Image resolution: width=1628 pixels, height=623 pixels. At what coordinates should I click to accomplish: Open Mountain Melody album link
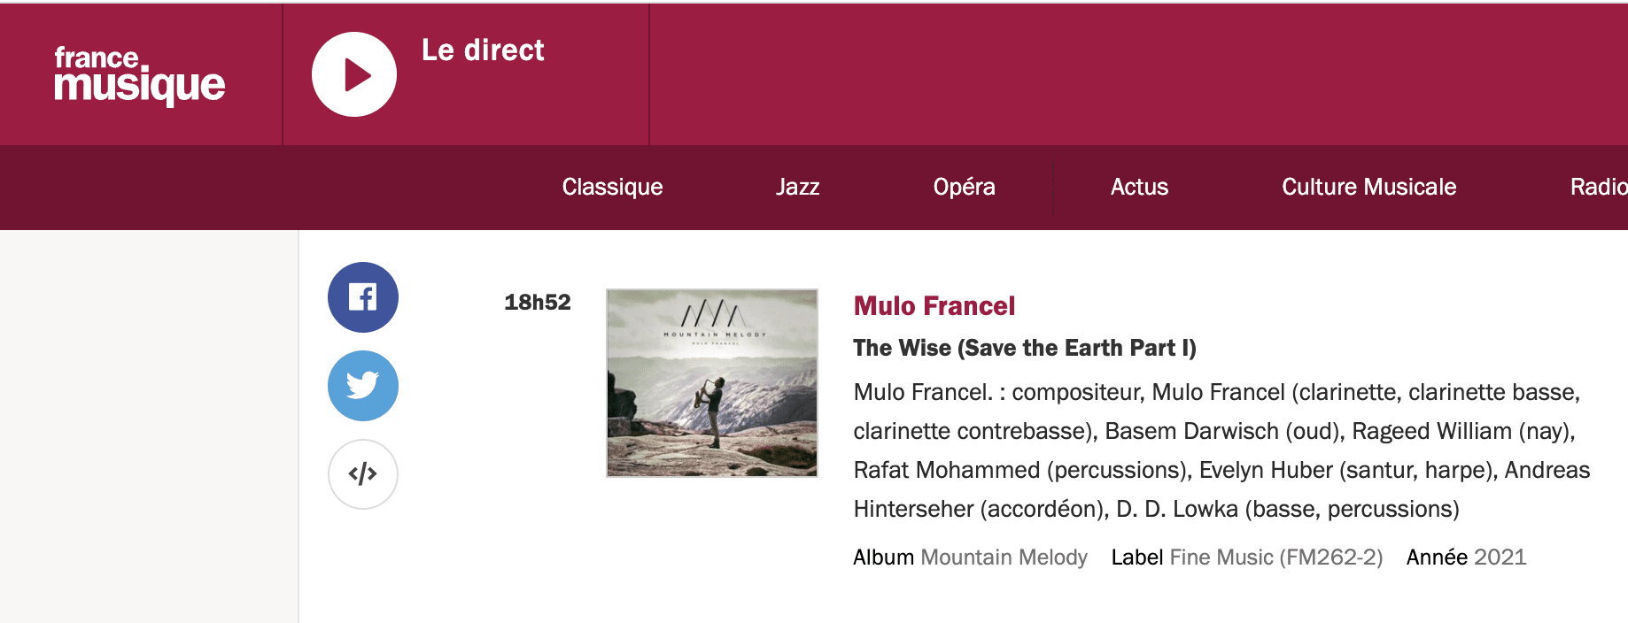click(x=1004, y=558)
